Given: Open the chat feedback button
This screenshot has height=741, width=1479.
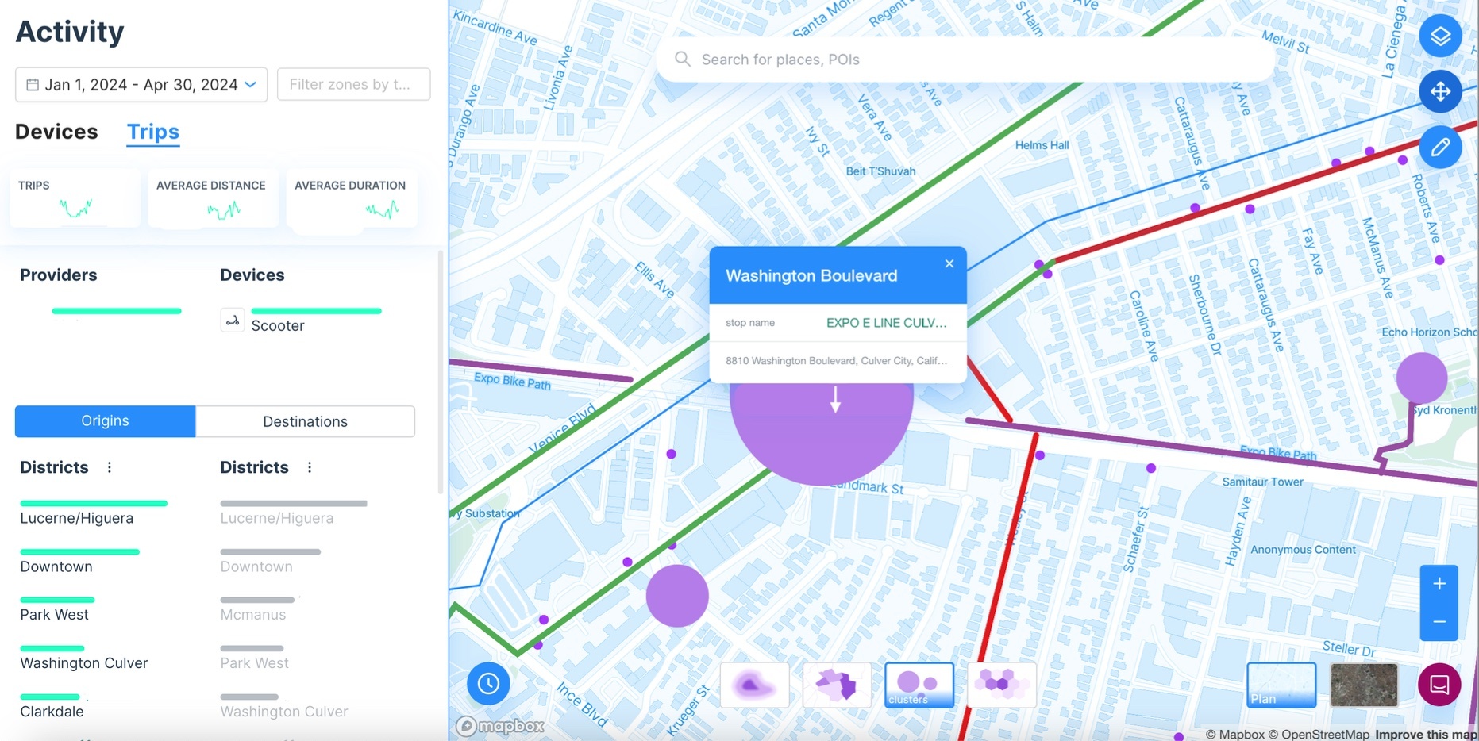Looking at the screenshot, I should coord(1439,684).
